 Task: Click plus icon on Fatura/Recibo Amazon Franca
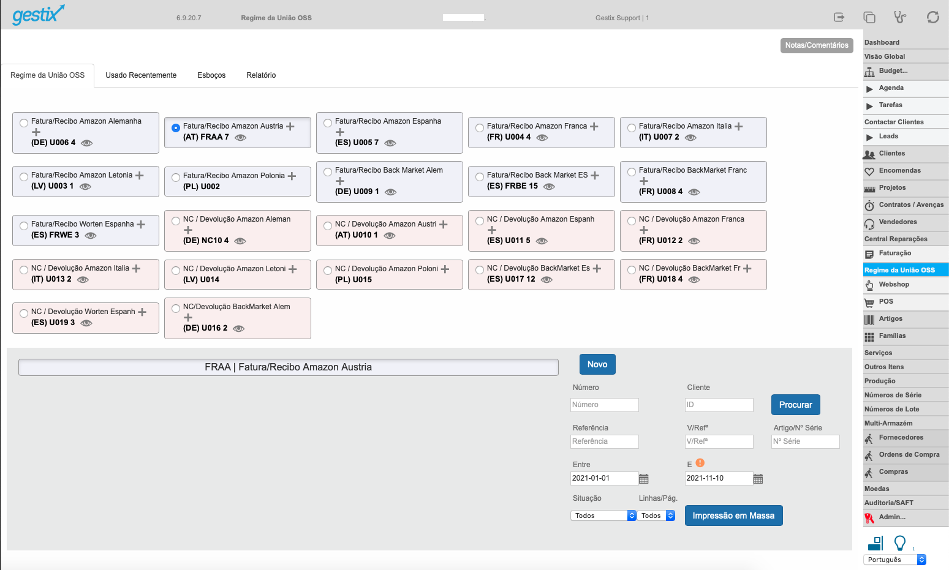pyautogui.click(x=594, y=126)
